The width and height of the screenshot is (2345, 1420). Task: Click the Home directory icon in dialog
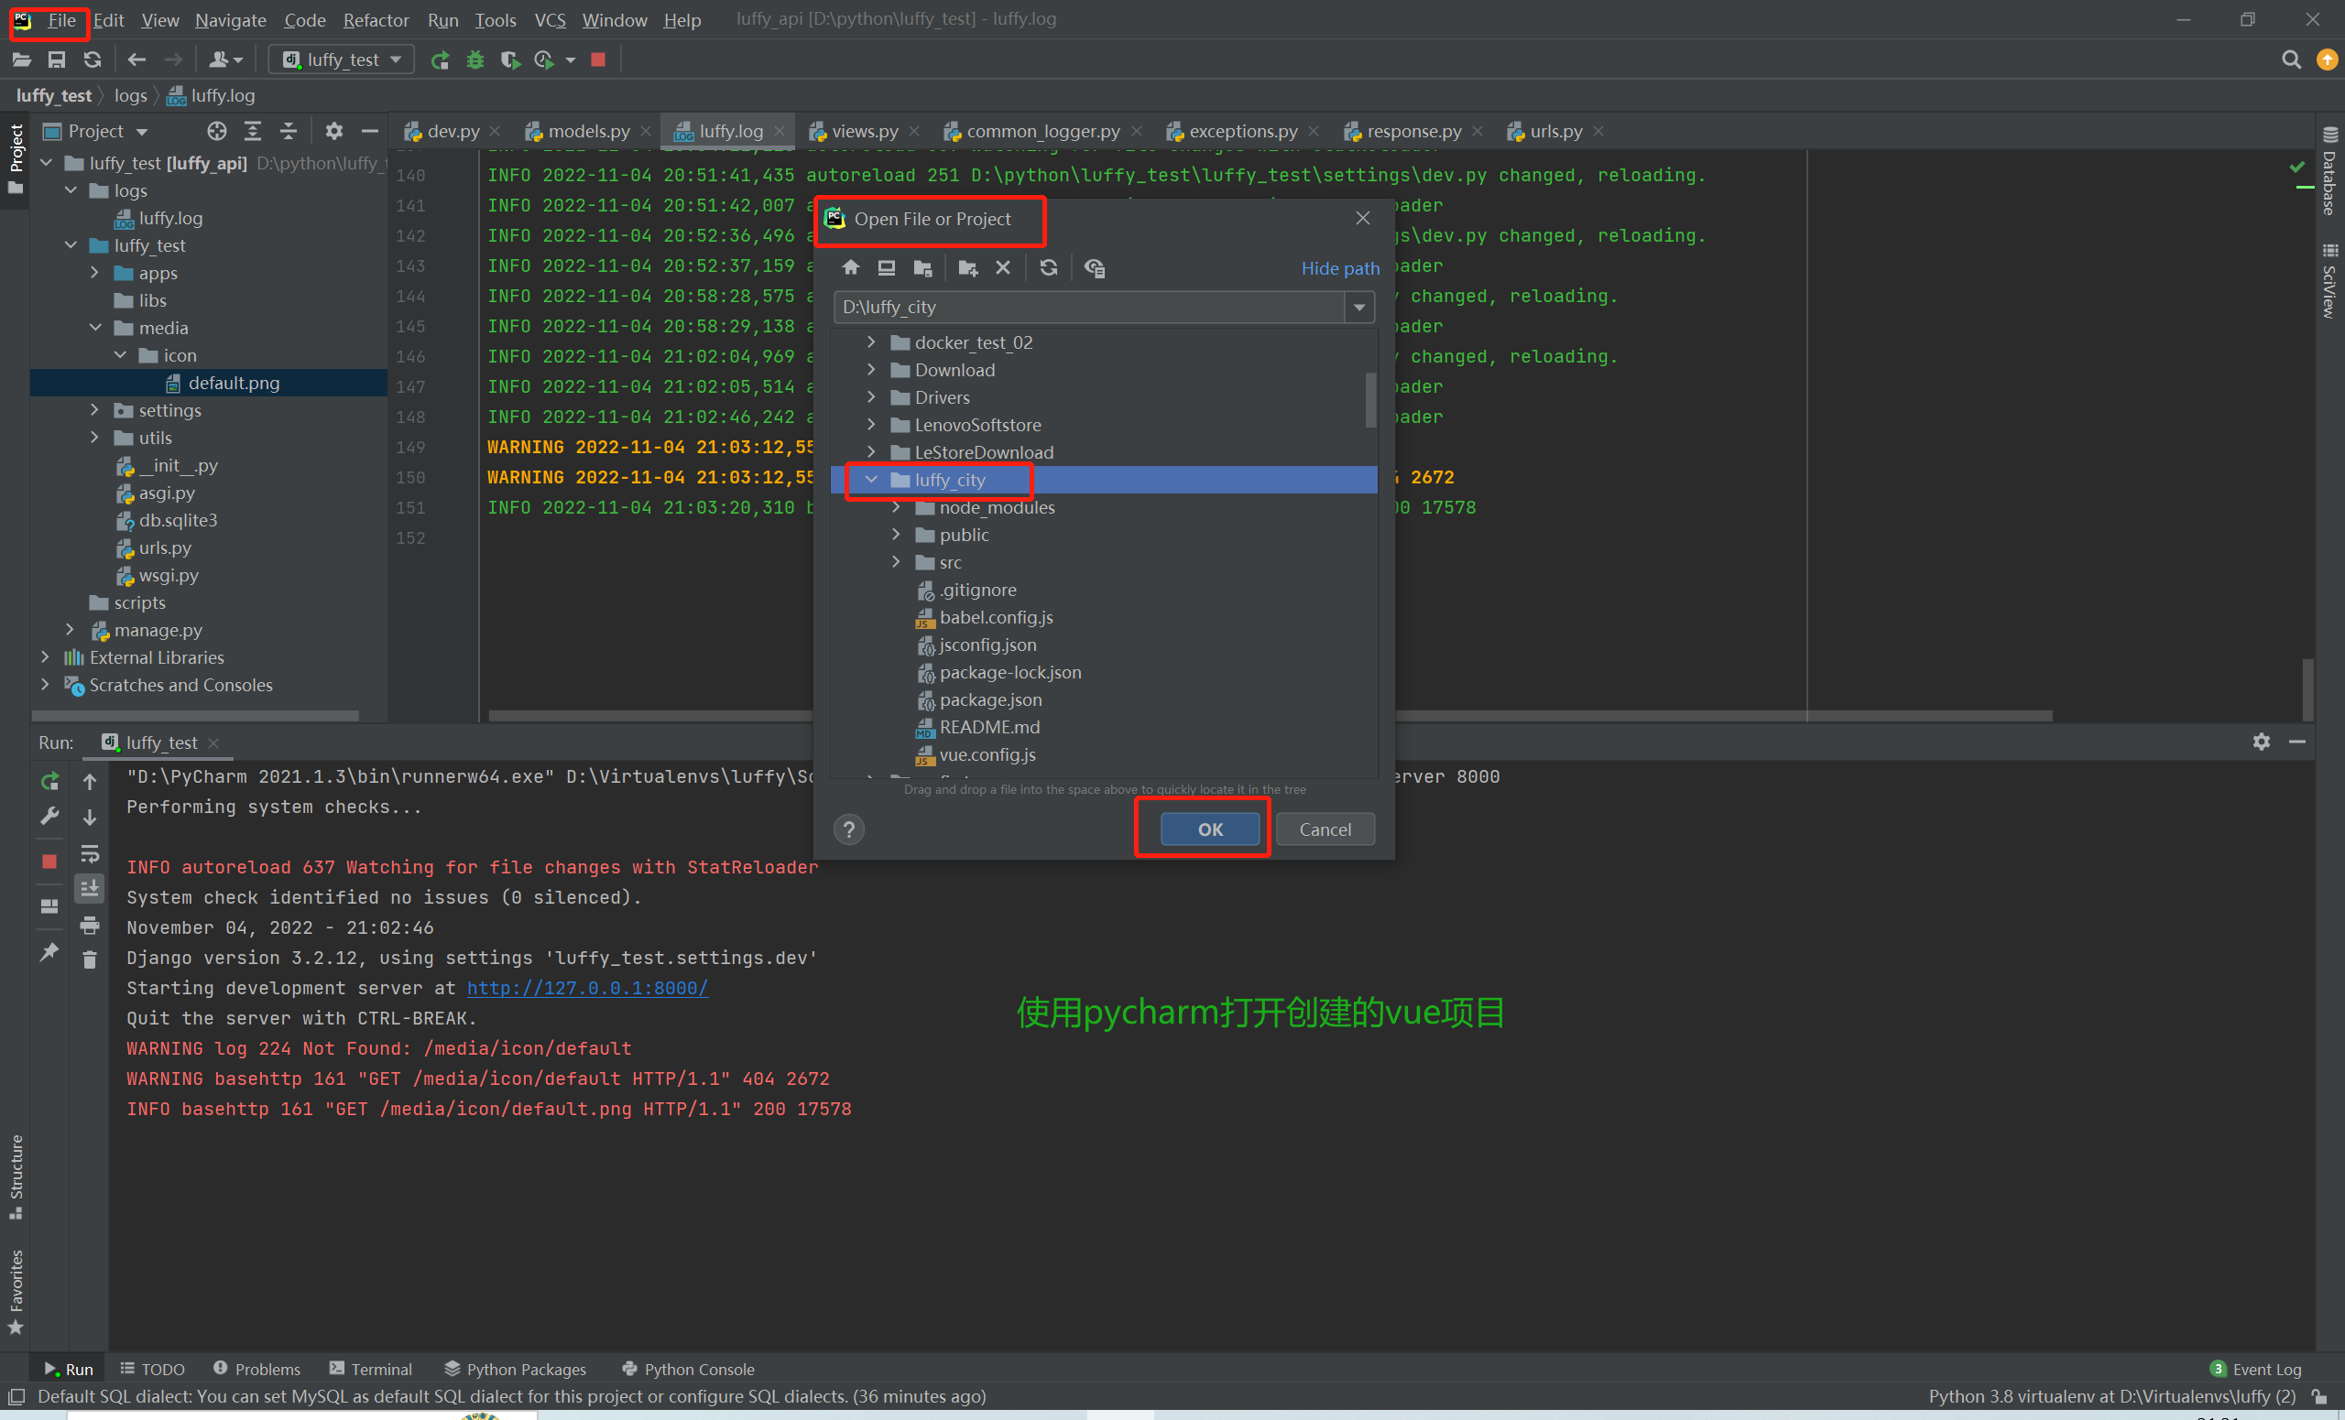click(x=851, y=268)
